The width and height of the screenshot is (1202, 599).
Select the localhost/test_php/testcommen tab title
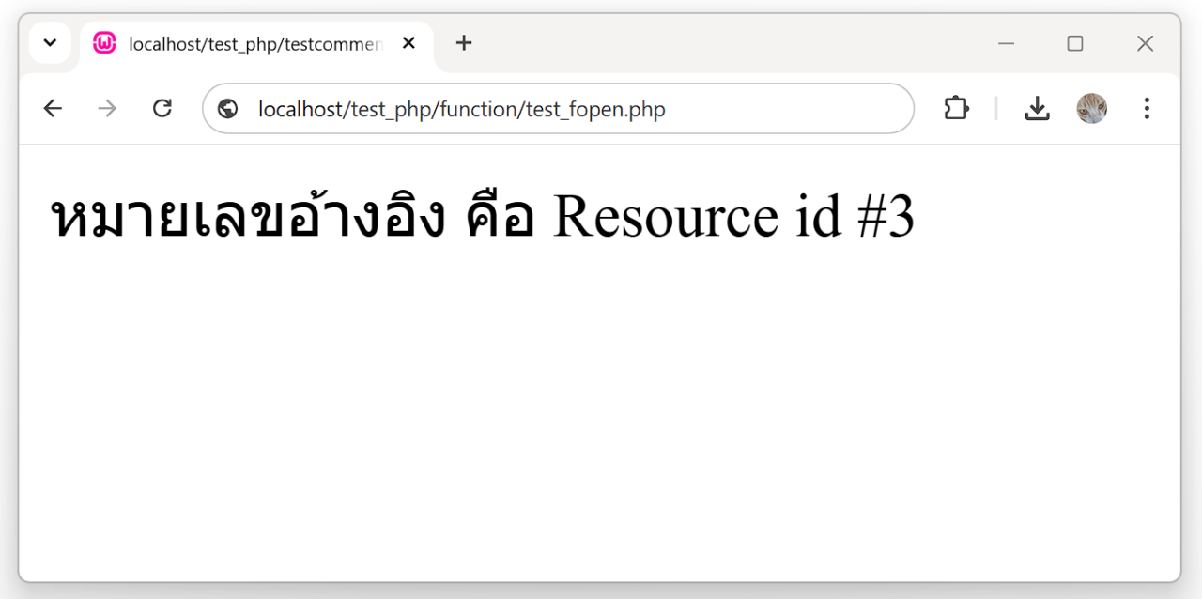255,44
